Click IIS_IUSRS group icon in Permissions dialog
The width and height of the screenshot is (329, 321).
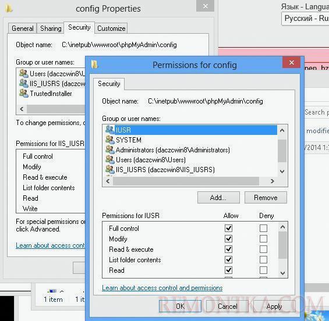pos(109,169)
